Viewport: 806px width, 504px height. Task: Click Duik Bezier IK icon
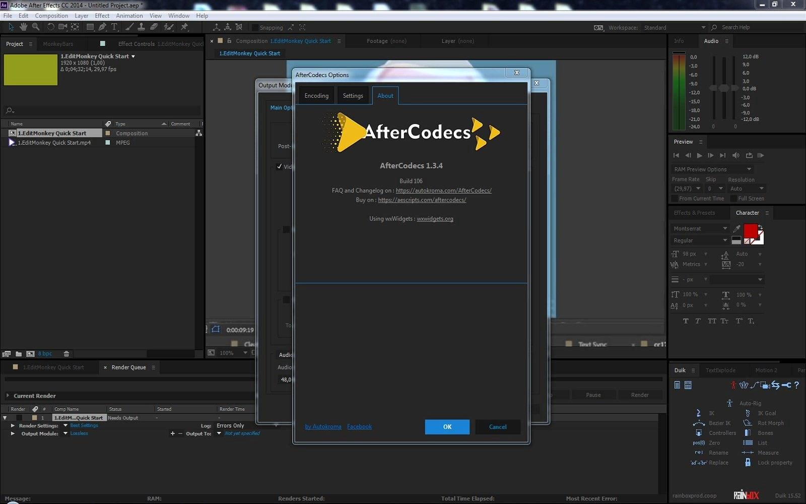tap(699, 423)
